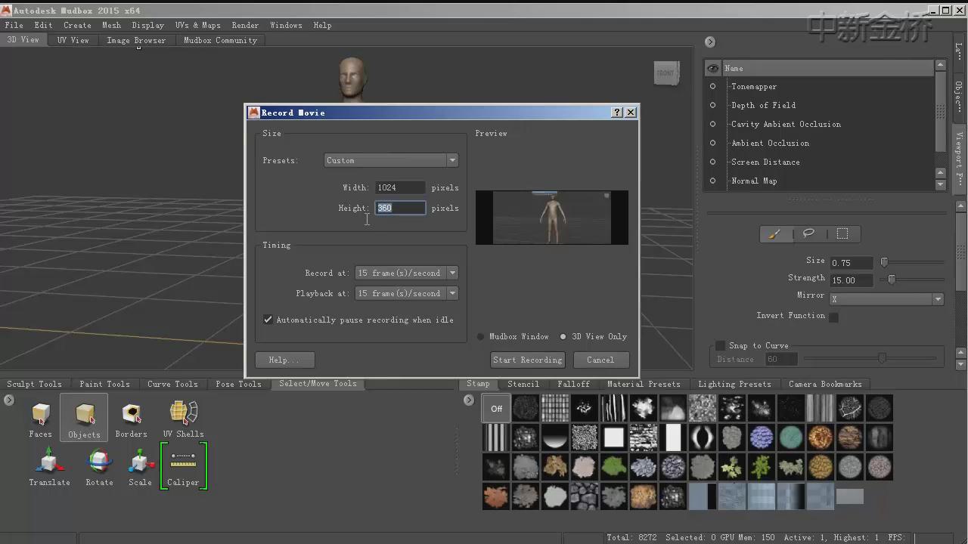Open the Mirror X dropdown
The width and height of the screenshot is (968, 544).
pos(886,299)
